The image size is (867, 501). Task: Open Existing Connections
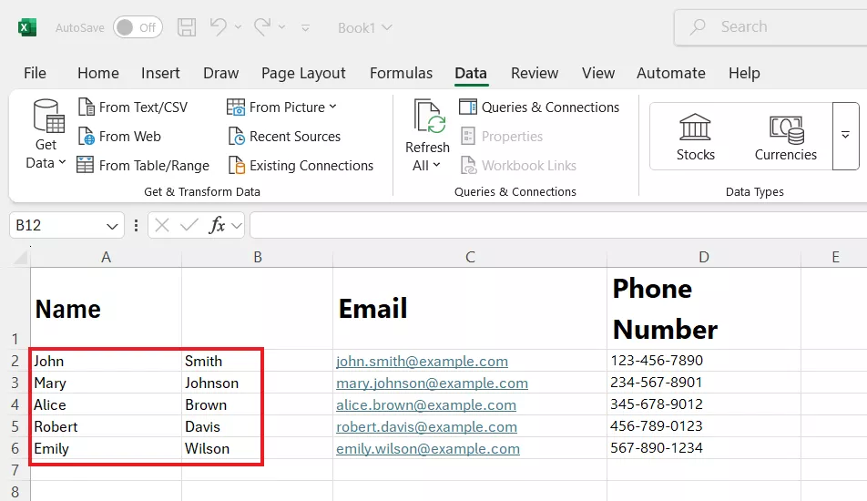click(300, 166)
